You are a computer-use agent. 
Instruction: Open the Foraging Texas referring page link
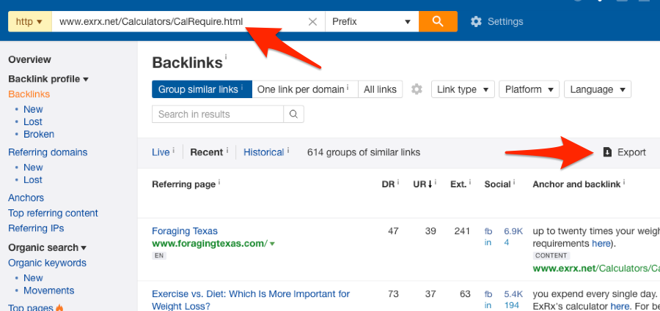point(186,231)
